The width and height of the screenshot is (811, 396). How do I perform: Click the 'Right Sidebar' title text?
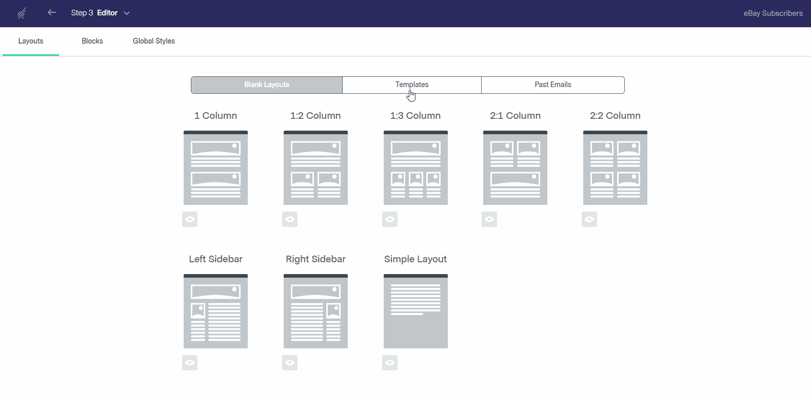315,259
